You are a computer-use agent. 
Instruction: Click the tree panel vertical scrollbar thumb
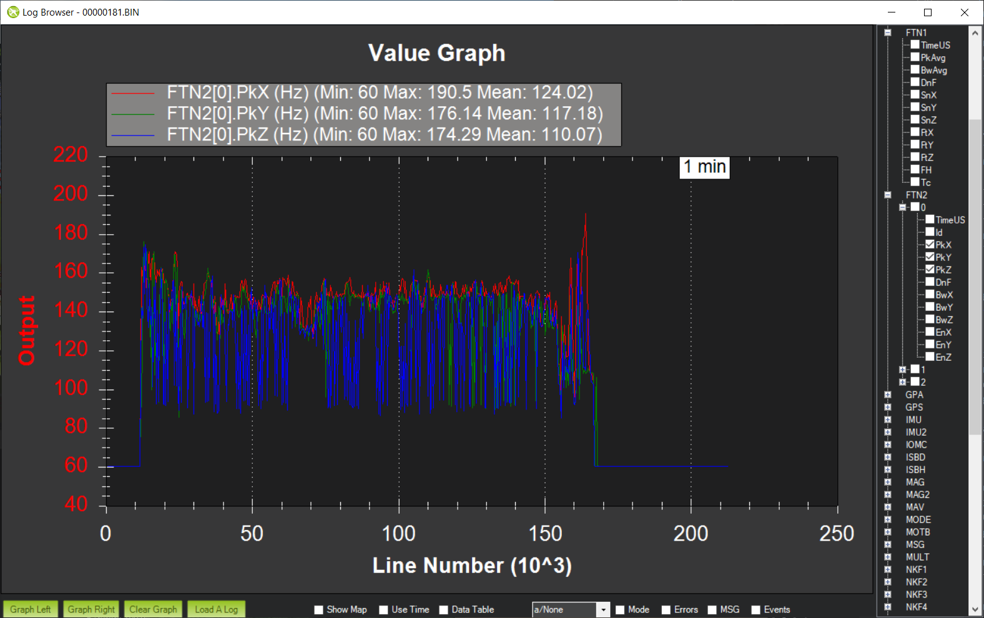pos(975,275)
